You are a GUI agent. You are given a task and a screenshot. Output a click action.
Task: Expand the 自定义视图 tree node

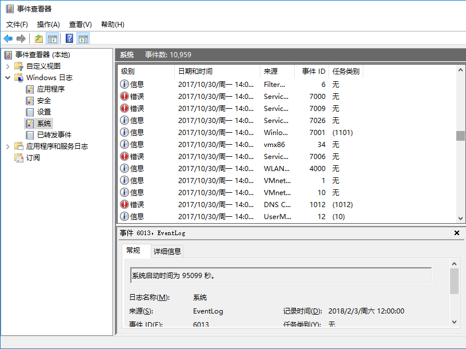[8, 66]
